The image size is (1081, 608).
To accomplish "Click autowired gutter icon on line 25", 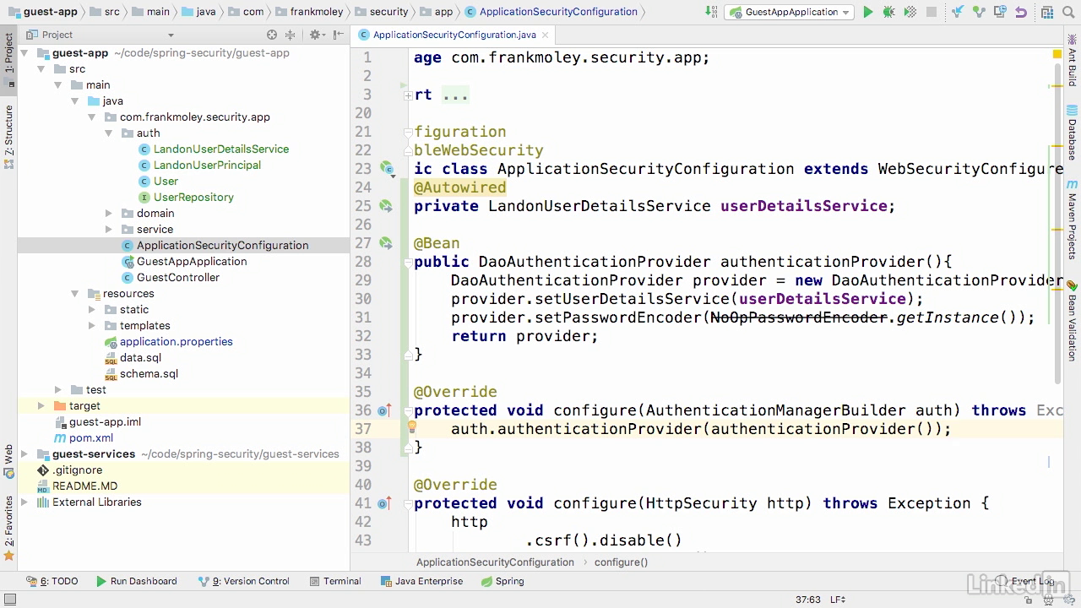I will pos(386,206).
